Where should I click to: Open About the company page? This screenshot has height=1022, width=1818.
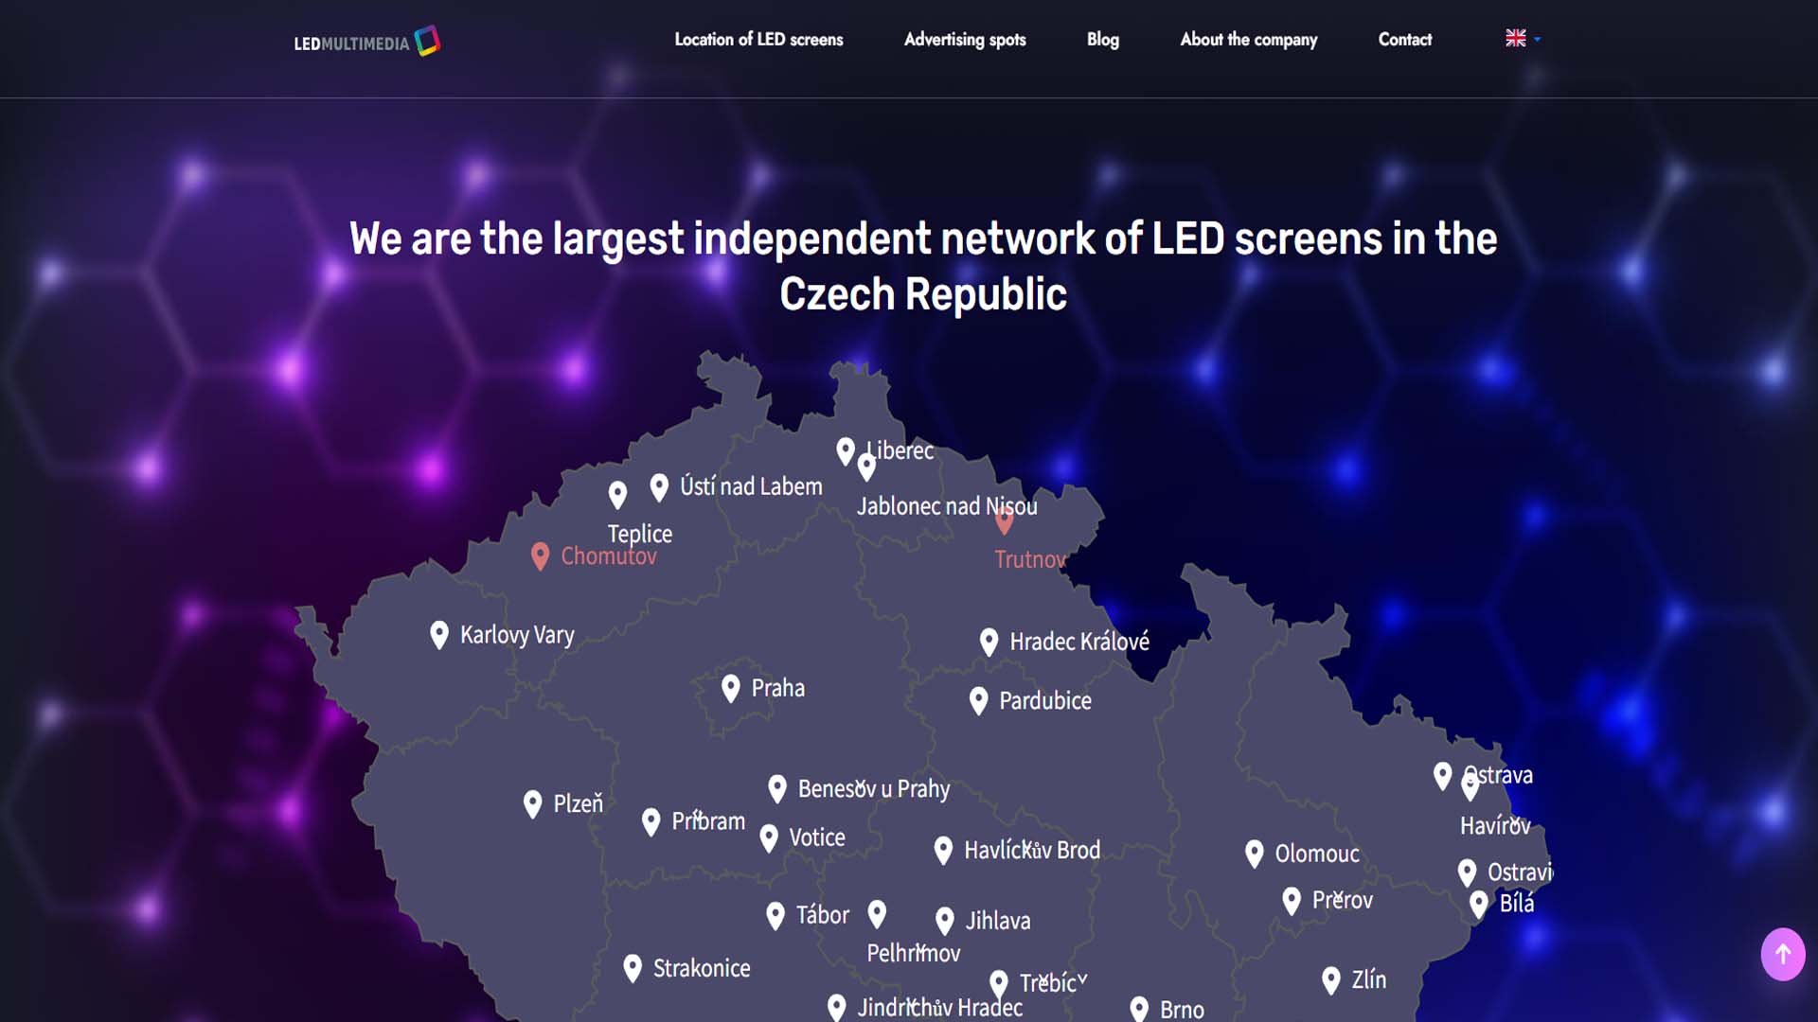click(x=1248, y=40)
